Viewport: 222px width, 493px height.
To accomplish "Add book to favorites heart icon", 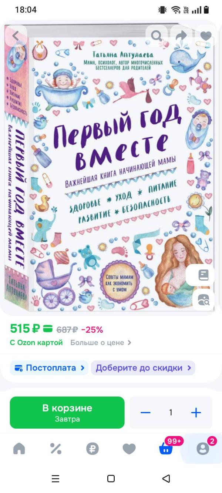I will 206,36.
